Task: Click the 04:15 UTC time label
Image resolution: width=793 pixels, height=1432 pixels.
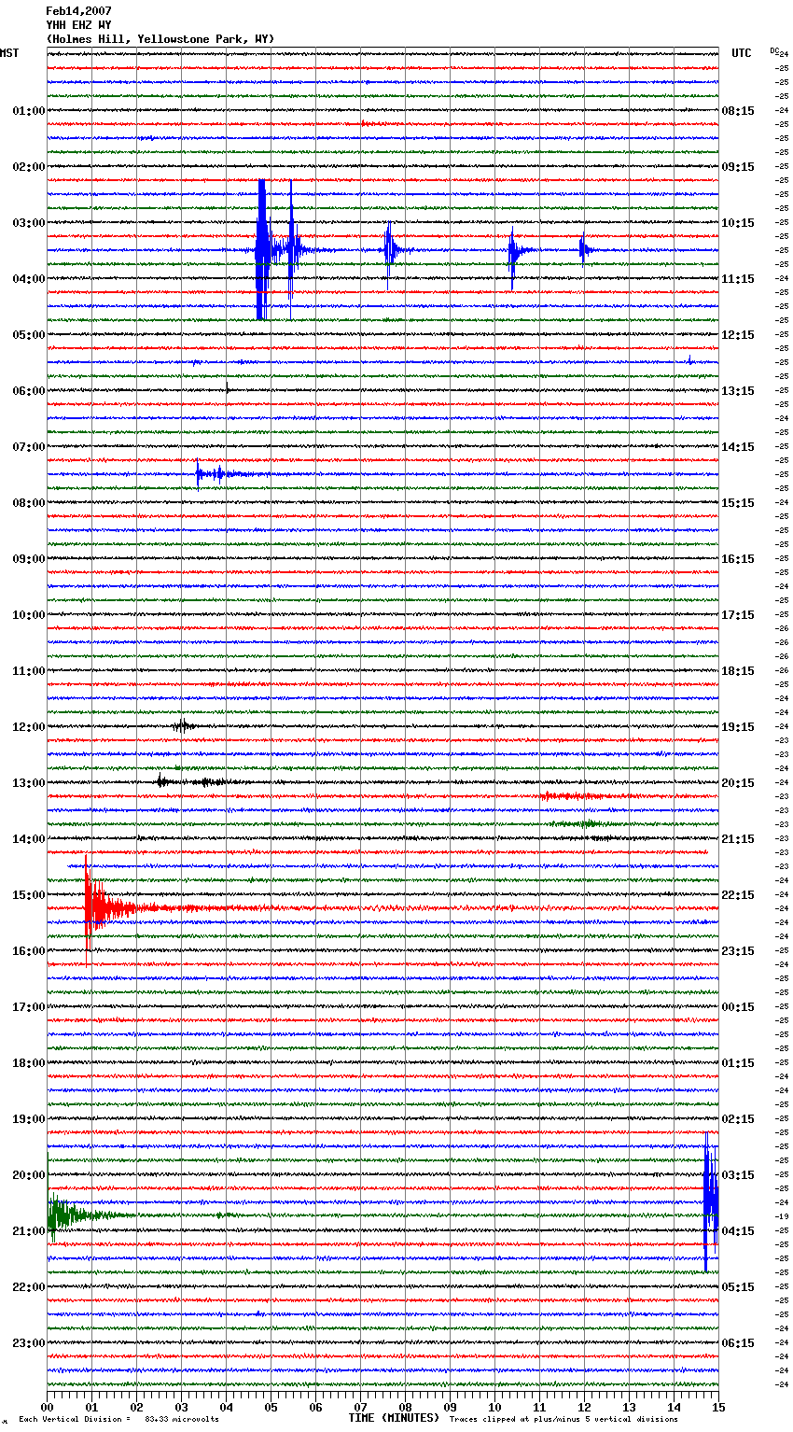Action: pos(738,1231)
